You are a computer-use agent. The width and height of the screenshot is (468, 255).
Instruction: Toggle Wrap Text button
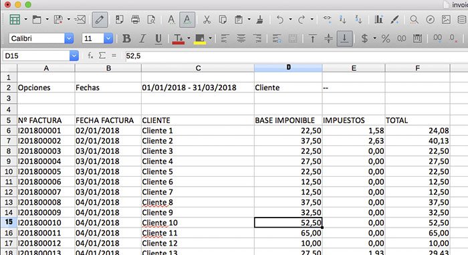277,39
